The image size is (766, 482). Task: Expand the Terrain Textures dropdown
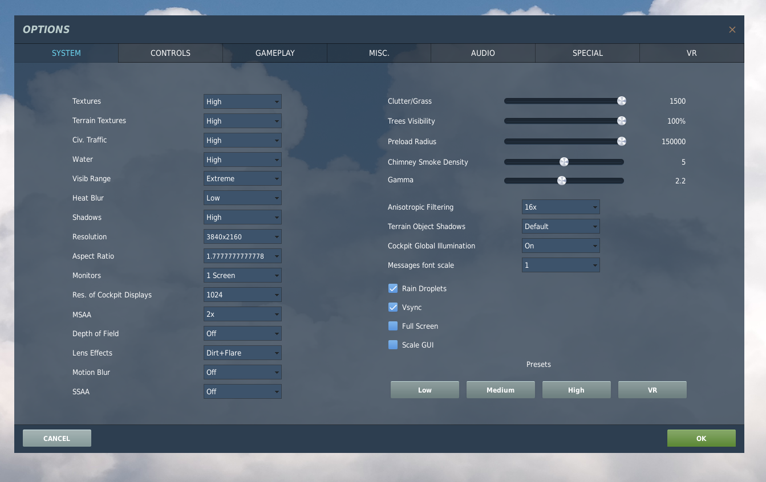(242, 121)
